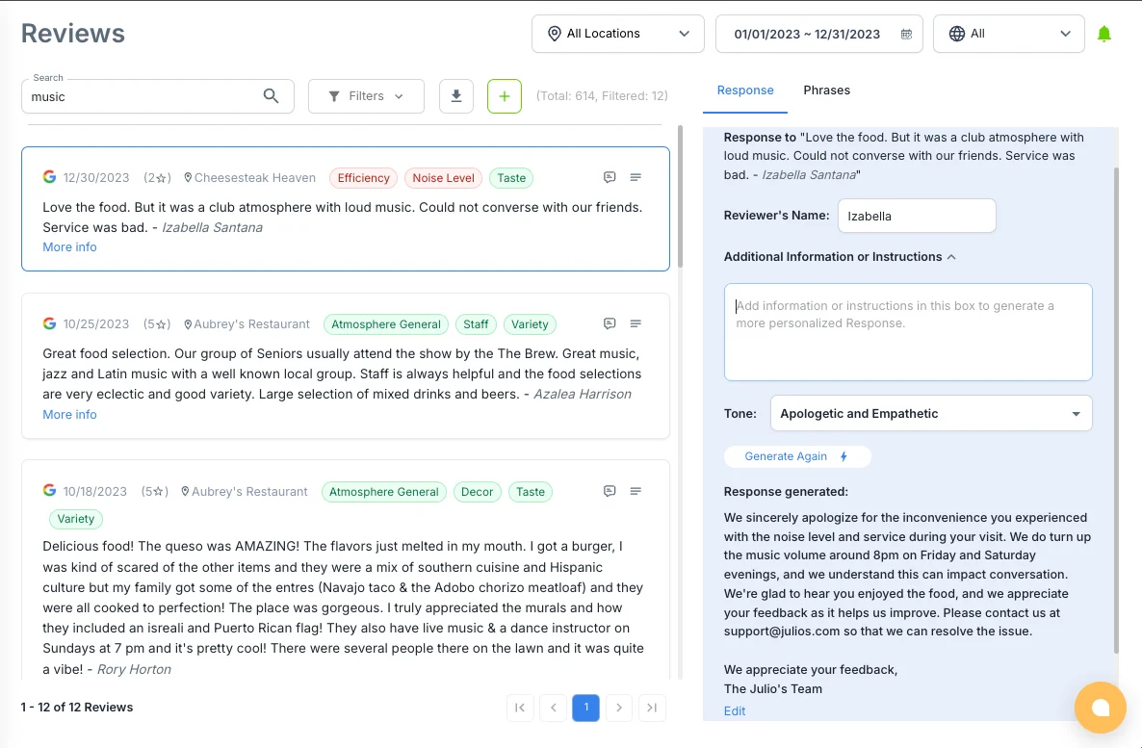Click the Reviewer's Name input field
Viewport: 1142px width, 748px height.
click(916, 216)
